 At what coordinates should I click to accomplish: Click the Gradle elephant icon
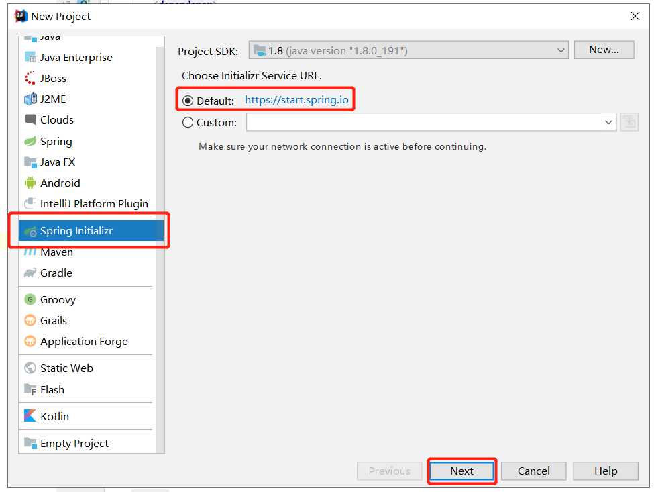click(x=30, y=273)
